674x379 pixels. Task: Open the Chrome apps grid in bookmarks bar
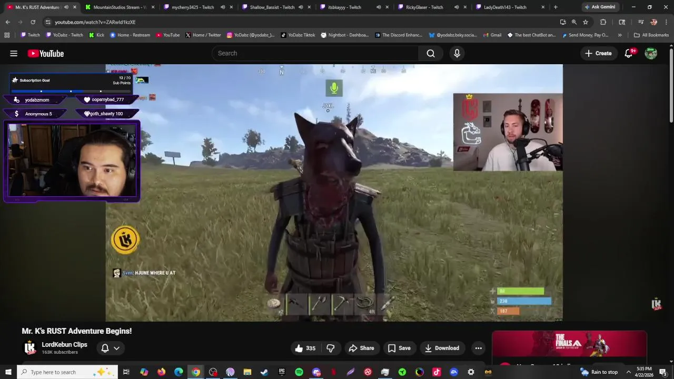tap(7, 35)
